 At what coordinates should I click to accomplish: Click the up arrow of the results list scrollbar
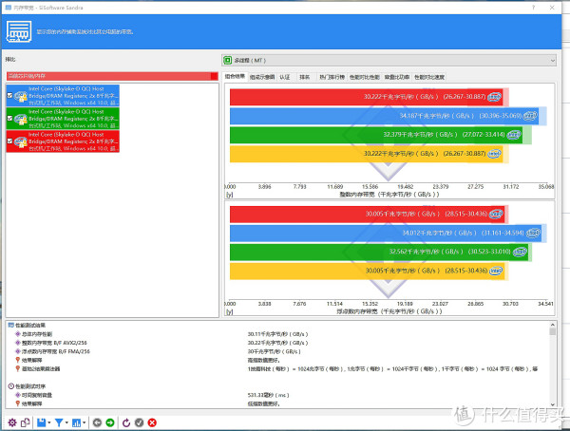click(x=553, y=325)
